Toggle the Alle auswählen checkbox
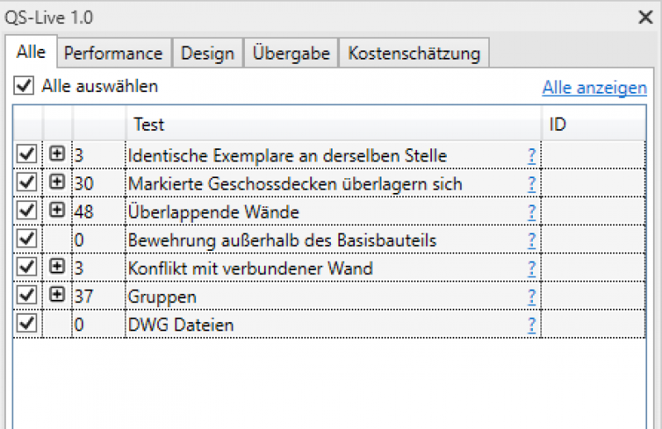662x429 pixels. pyautogui.click(x=24, y=85)
